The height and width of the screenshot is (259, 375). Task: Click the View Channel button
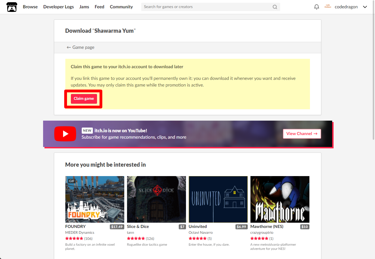point(302,134)
